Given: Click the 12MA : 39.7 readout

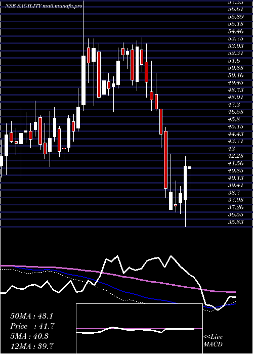Looking at the screenshot, I should [32, 346].
